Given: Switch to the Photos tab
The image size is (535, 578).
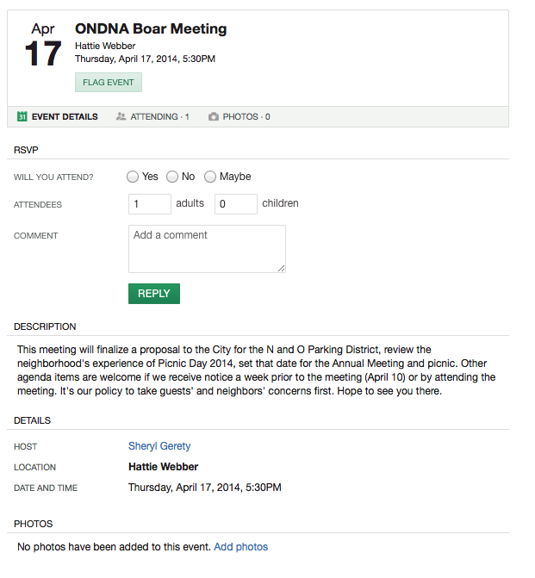Looking at the screenshot, I should tap(240, 117).
